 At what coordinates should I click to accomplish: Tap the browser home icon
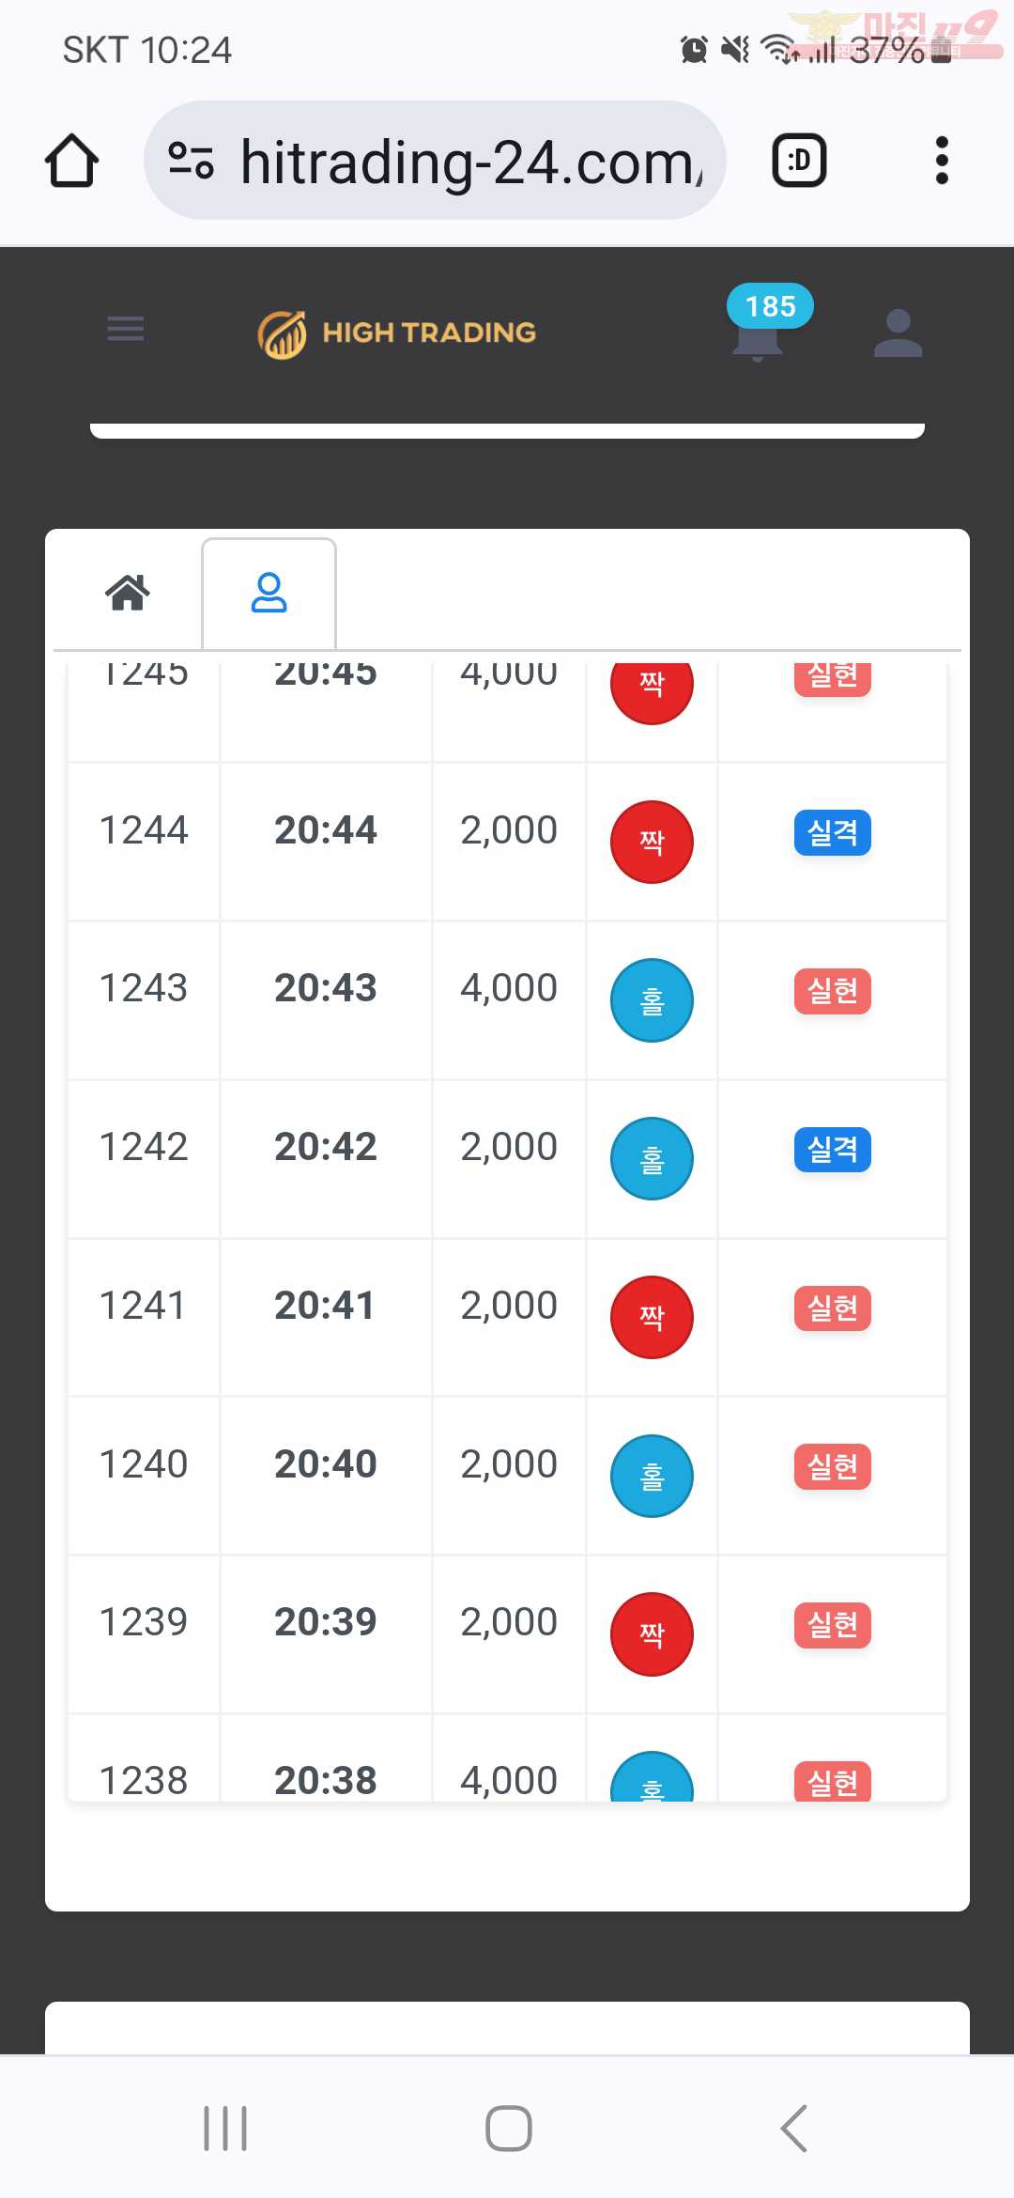click(72, 161)
